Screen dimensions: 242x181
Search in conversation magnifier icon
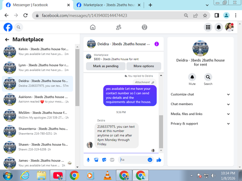click(x=208, y=77)
